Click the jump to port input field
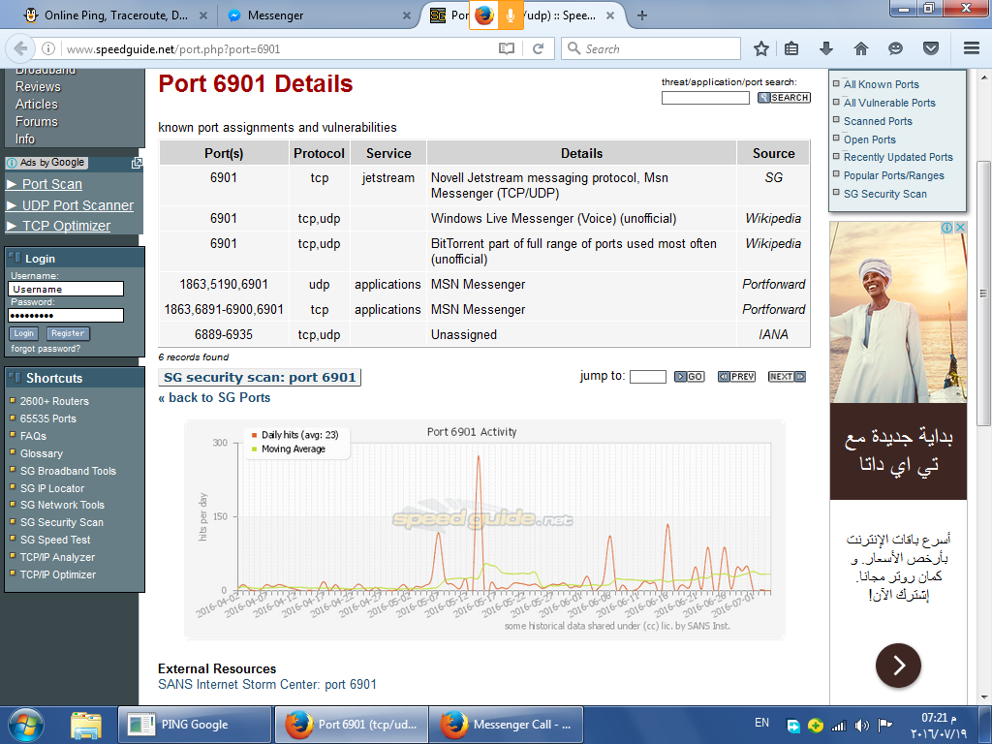Screen dimensions: 992x744 (x=648, y=377)
